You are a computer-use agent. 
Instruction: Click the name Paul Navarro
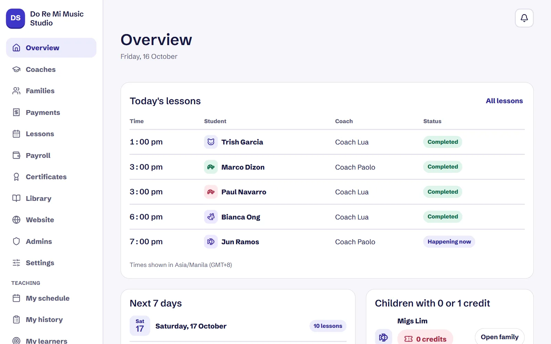244,192
